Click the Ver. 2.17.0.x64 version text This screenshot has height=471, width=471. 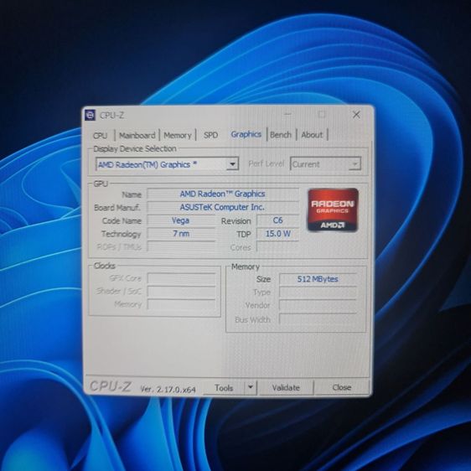click(168, 390)
